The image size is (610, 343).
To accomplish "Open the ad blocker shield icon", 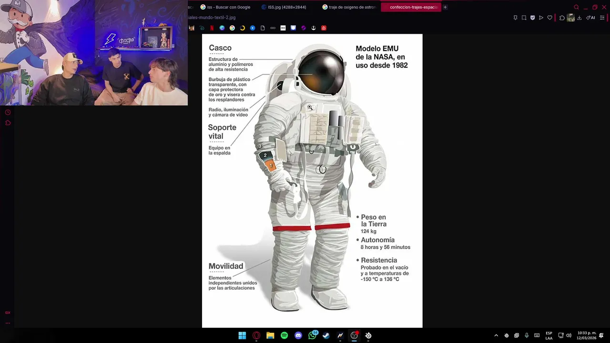I will click(532, 18).
